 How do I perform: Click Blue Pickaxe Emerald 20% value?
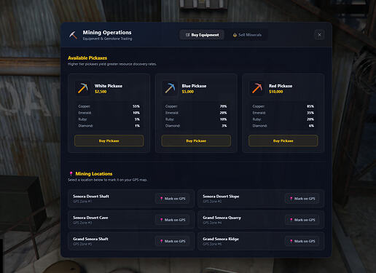[x=223, y=113]
